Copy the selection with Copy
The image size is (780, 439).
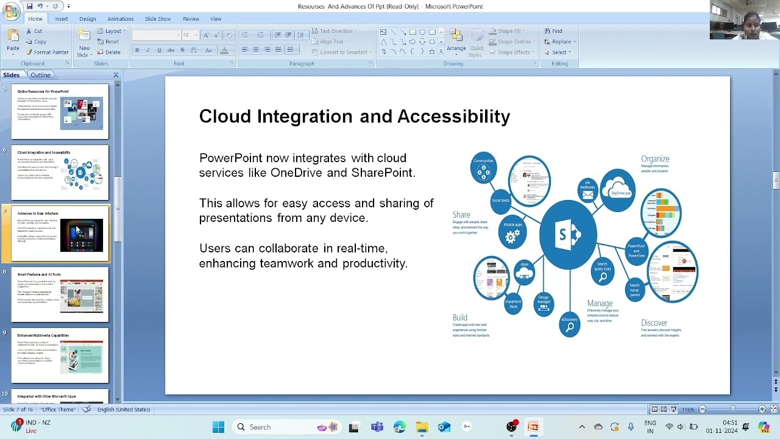click(36, 41)
